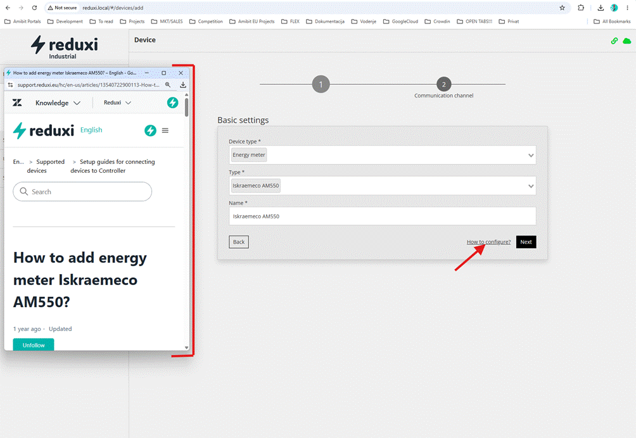The width and height of the screenshot is (636, 438).
Task: Click the browser forward arrow
Action: [21, 8]
